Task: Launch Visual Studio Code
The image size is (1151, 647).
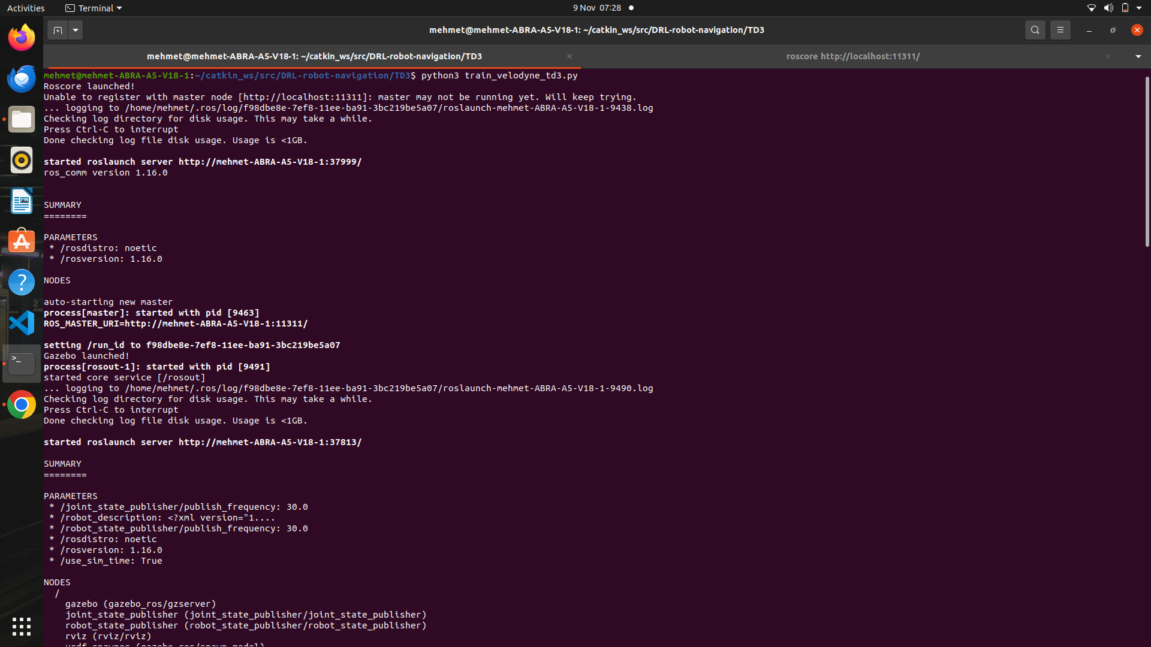Action: tap(21, 323)
